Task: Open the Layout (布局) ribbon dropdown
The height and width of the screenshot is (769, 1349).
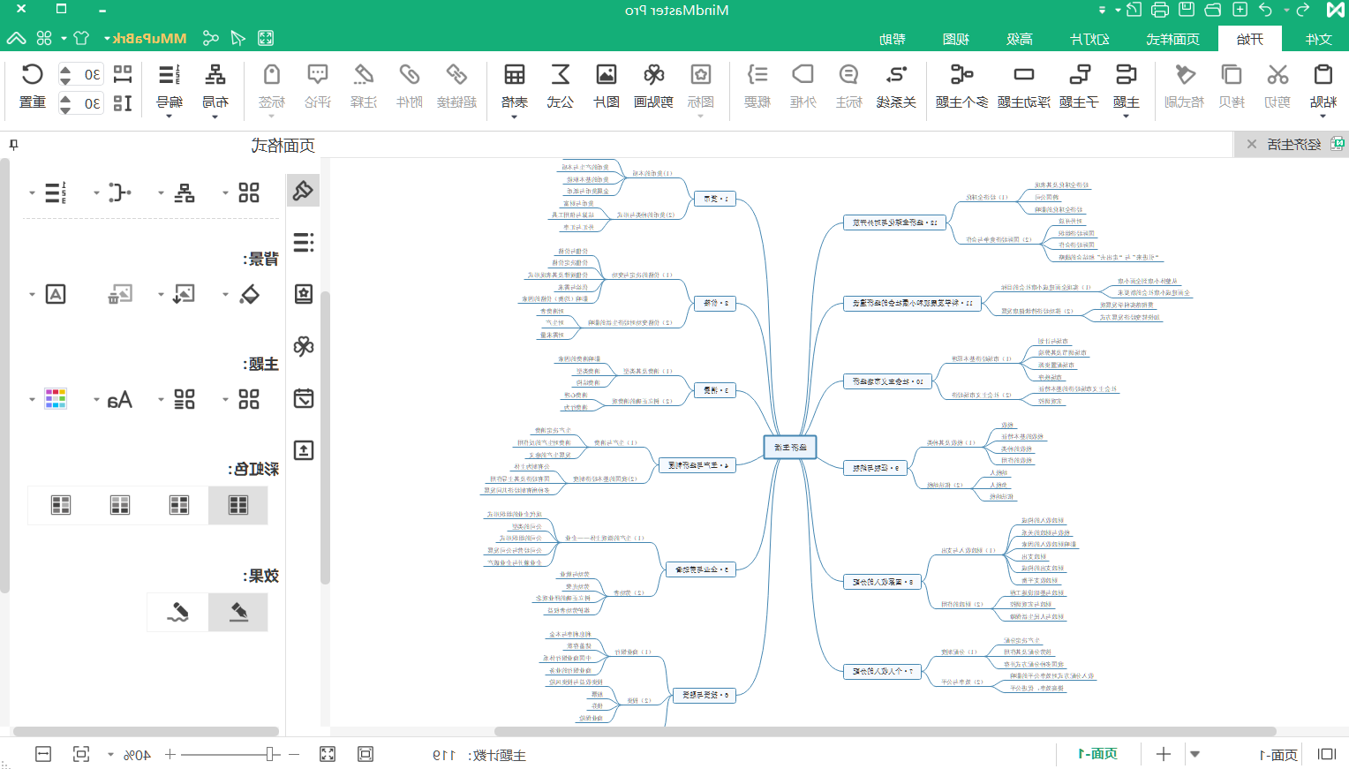Action: (215, 117)
